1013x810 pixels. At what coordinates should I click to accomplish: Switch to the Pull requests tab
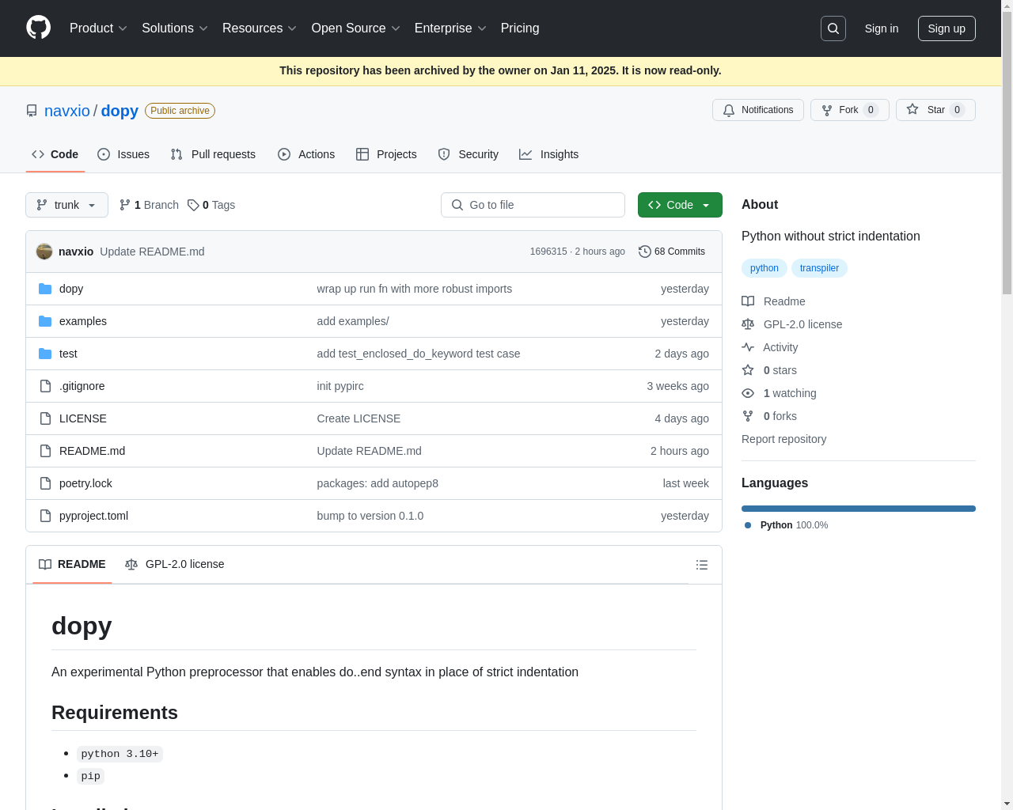point(213,154)
